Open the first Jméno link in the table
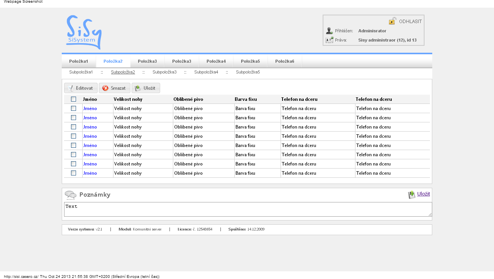The height and width of the screenshot is (279, 494). 90,109
